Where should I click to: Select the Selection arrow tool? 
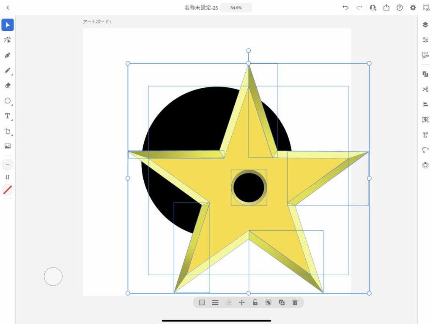click(x=8, y=25)
